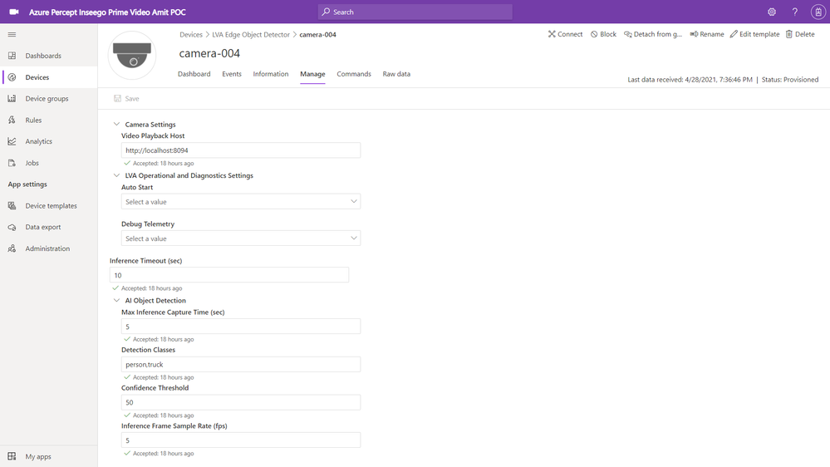Switch to the Events tab

point(231,74)
